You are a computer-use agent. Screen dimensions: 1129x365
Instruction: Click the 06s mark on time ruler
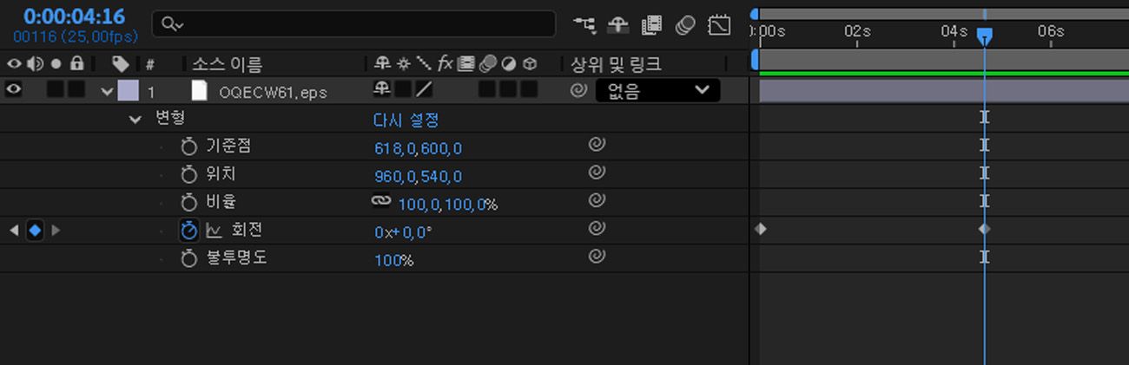pos(1050,31)
